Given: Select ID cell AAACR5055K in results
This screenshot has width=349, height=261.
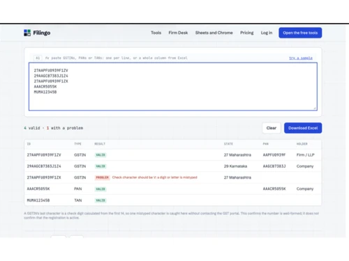Looking at the screenshot, I should click(38, 189).
